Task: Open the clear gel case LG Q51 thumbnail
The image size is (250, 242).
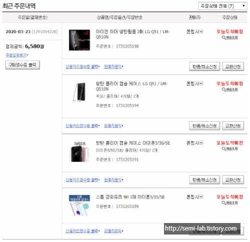Action: [79, 92]
